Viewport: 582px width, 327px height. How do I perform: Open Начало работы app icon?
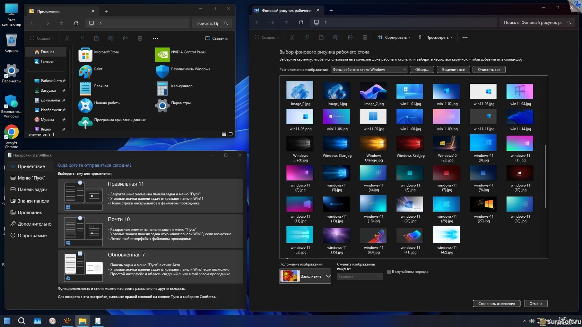pos(85,105)
